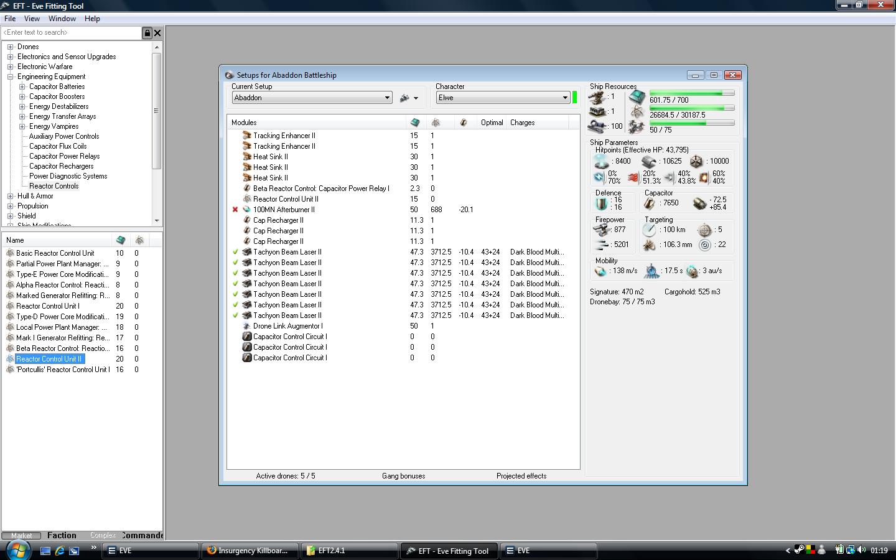The height and width of the screenshot is (560, 896).
Task: Click the green character skill indicator
Action: click(x=575, y=97)
